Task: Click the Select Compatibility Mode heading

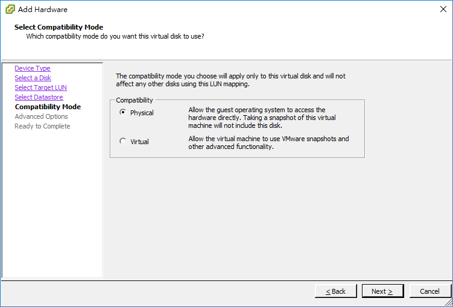Action: pos(59,27)
